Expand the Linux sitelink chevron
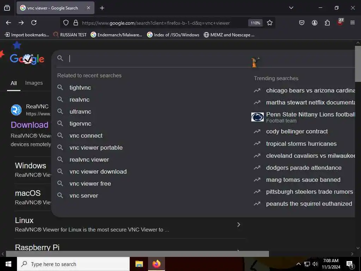The image size is (361, 271). click(239, 224)
